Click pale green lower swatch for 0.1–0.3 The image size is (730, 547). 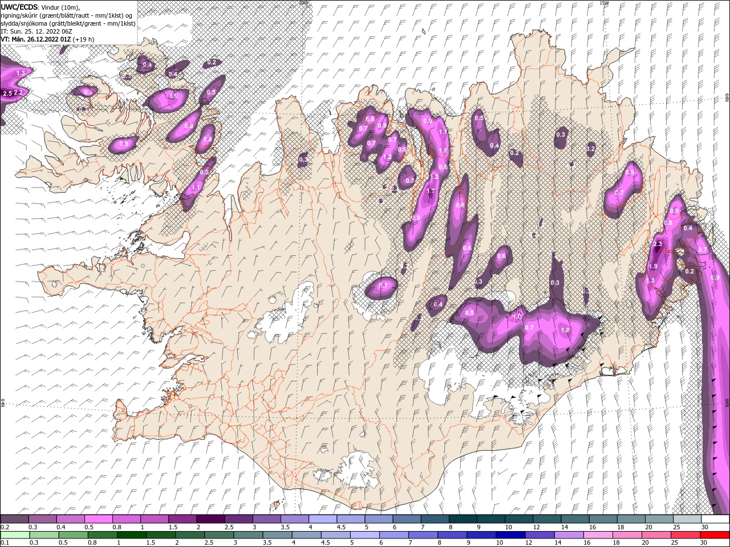[14, 535]
